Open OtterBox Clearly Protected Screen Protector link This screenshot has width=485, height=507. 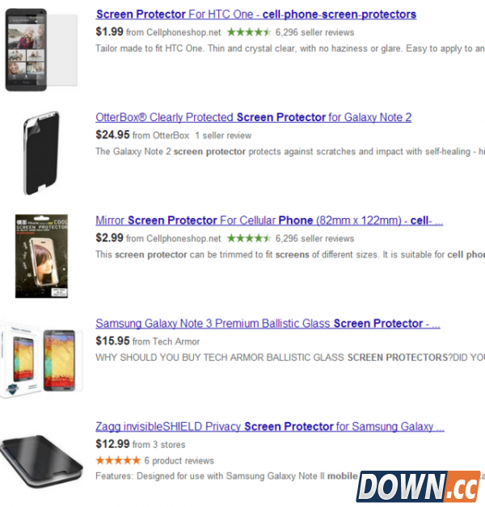[x=254, y=117]
